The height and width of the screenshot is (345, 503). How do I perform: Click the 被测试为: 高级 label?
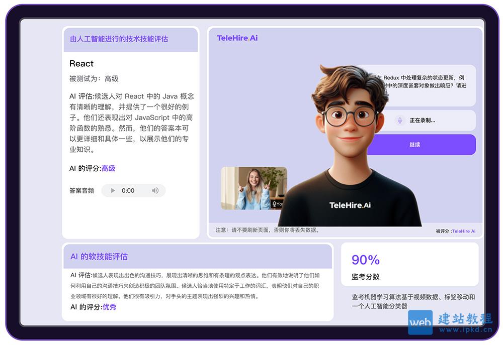click(x=94, y=78)
